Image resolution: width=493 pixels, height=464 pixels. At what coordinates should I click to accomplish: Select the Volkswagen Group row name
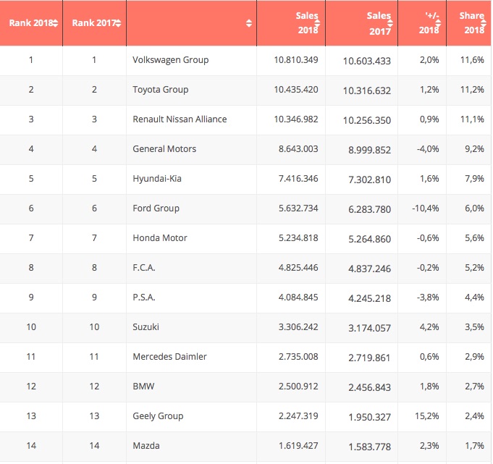click(x=170, y=60)
